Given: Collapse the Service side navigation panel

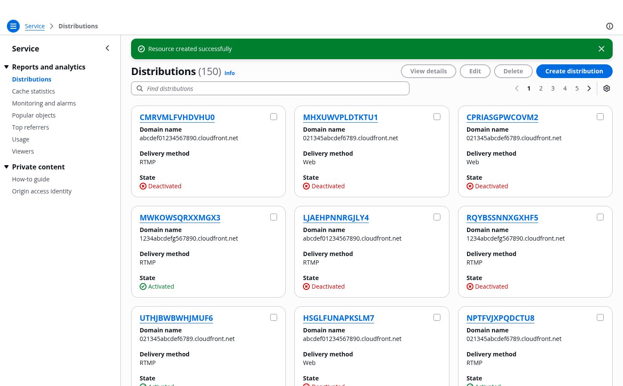Looking at the screenshot, I should [107, 48].
